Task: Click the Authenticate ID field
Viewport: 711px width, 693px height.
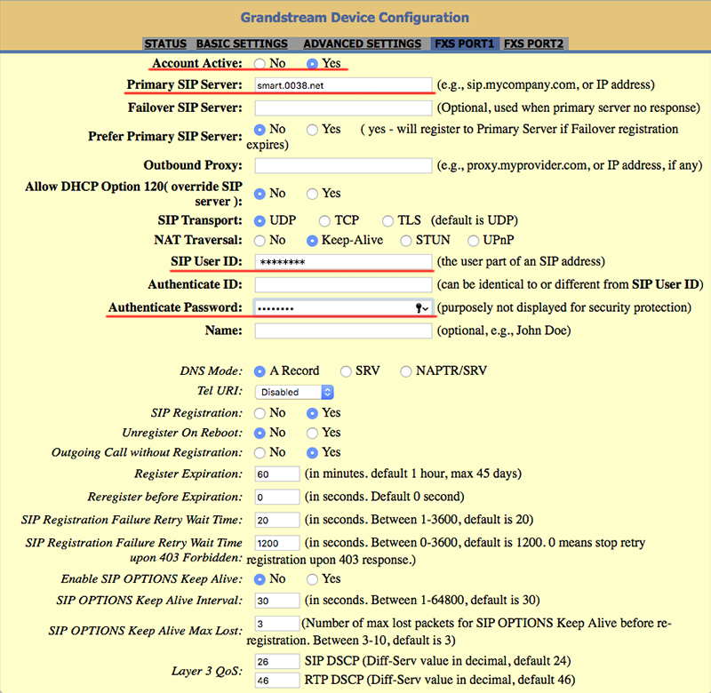Action: tap(343, 284)
